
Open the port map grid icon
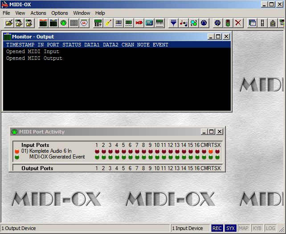coord(74,23)
